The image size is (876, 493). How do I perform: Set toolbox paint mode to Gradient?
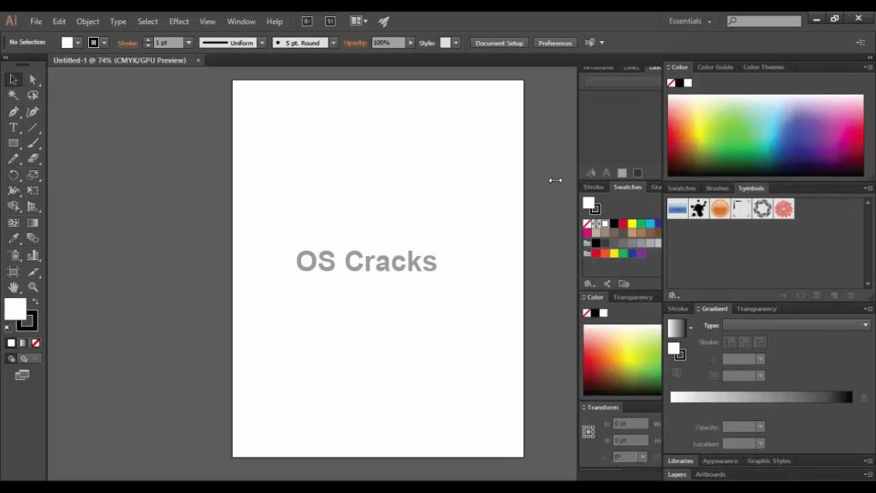tap(23, 343)
